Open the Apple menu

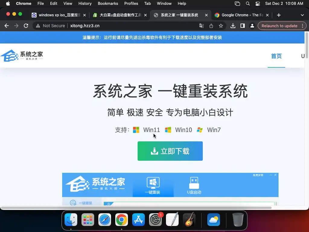[x=8, y=4]
